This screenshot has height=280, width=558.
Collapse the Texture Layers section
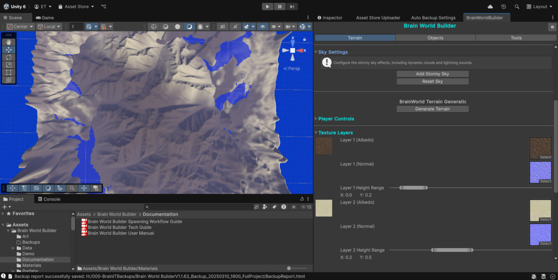[x=316, y=133]
